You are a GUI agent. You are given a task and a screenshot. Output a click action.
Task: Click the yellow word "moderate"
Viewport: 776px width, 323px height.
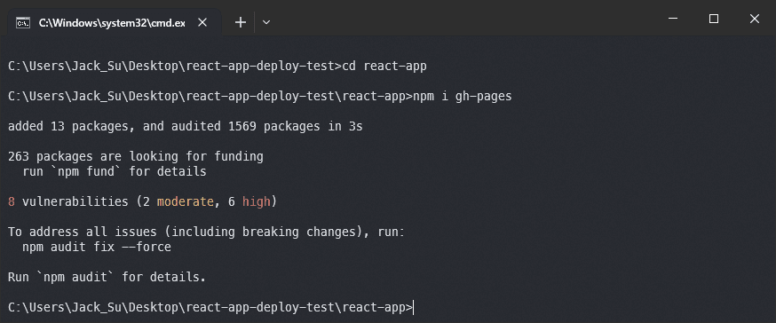pyautogui.click(x=186, y=201)
